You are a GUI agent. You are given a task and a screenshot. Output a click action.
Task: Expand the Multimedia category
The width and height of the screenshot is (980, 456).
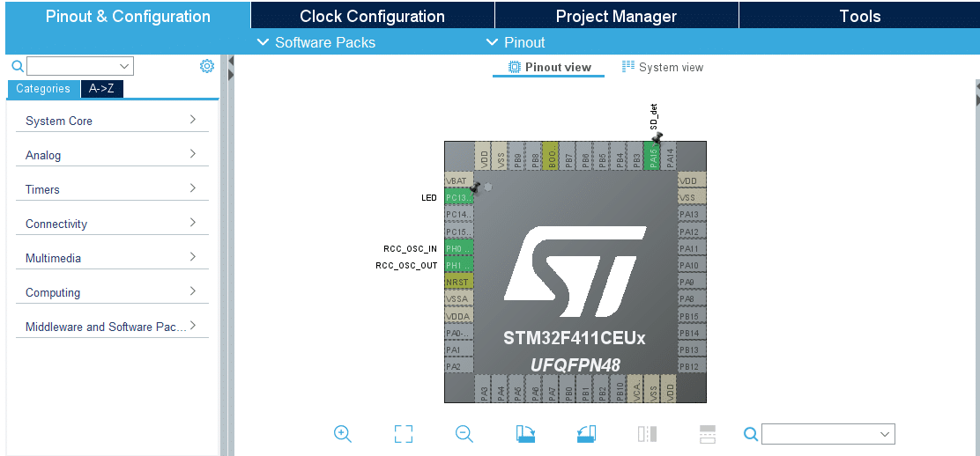coord(112,258)
